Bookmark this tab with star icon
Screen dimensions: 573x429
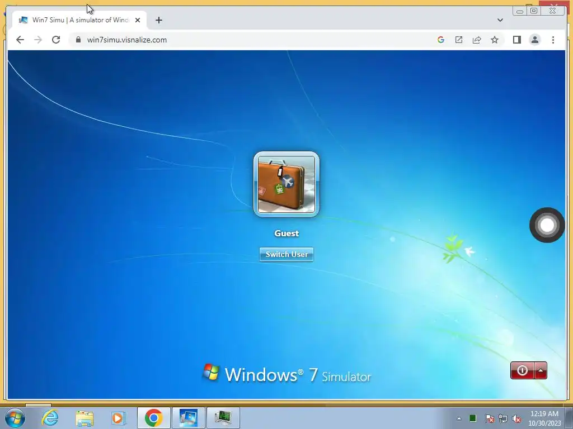coord(495,40)
